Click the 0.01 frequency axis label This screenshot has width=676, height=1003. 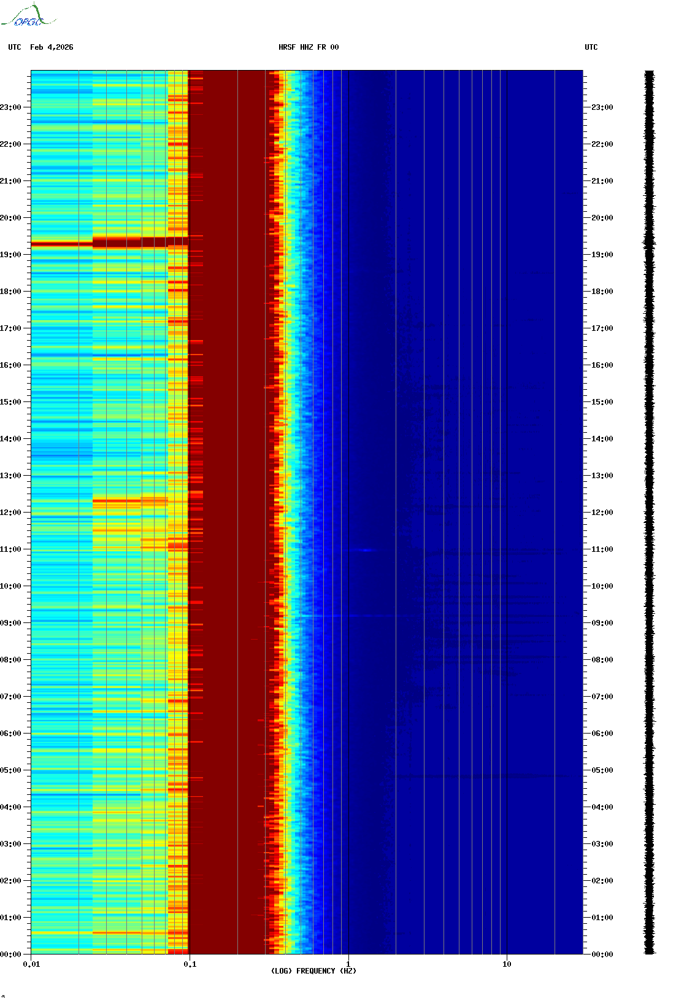point(31,964)
